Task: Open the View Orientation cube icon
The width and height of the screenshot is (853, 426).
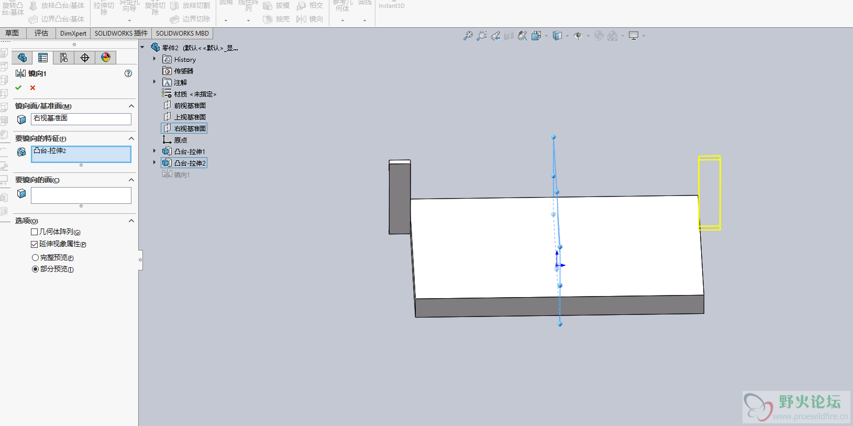Action: (x=536, y=36)
